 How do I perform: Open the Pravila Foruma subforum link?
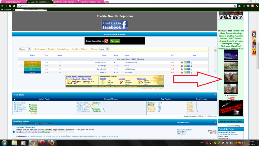52,136
